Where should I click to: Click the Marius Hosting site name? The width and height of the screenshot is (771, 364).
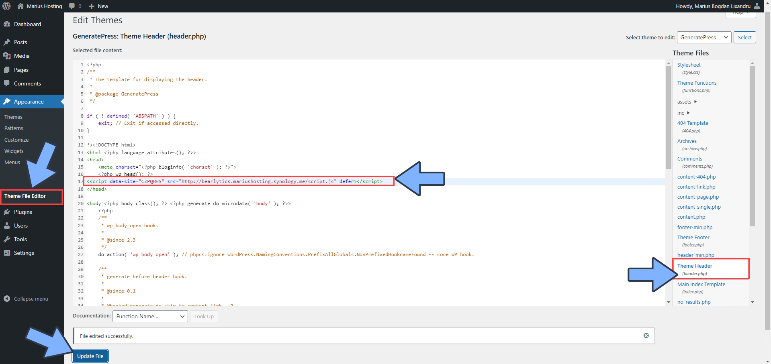[44, 6]
